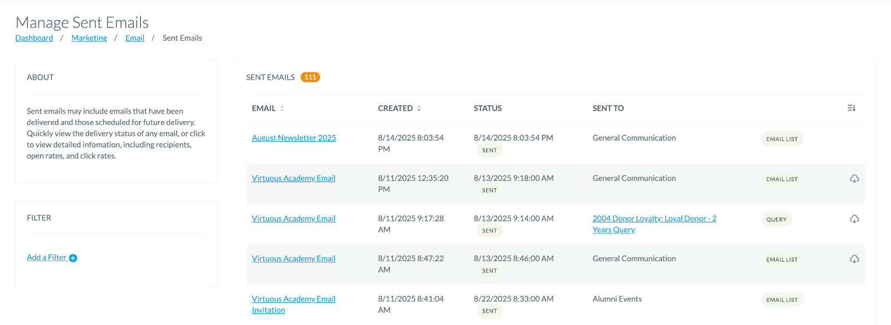Download icon for 8:47:22 Virtuous Academy Email
The width and height of the screenshot is (891, 325).
[854, 259]
